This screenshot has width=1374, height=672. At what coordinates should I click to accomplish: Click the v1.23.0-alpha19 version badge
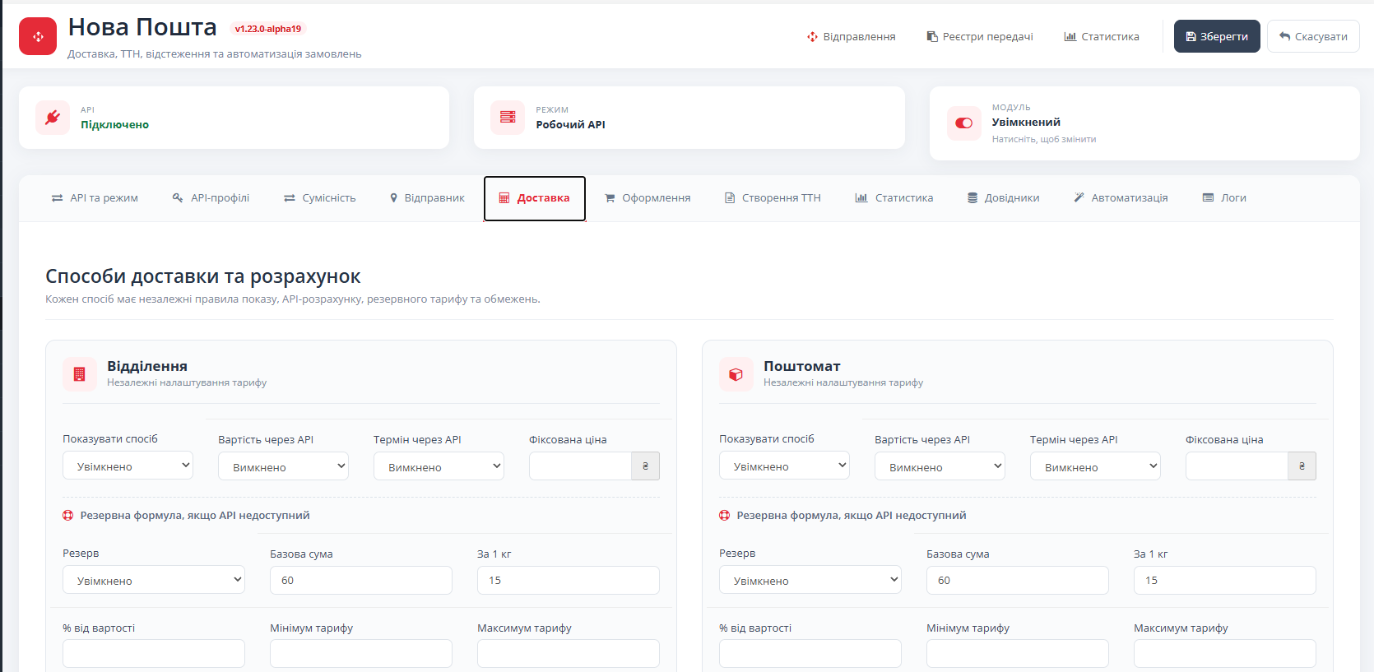tap(268, 29)
